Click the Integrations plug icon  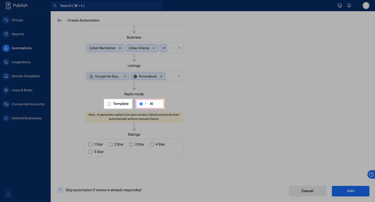coord(6,62)
